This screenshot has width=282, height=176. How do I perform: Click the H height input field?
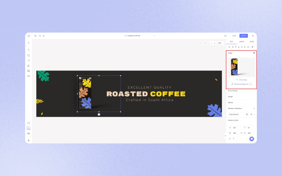(x=249, y=133)
